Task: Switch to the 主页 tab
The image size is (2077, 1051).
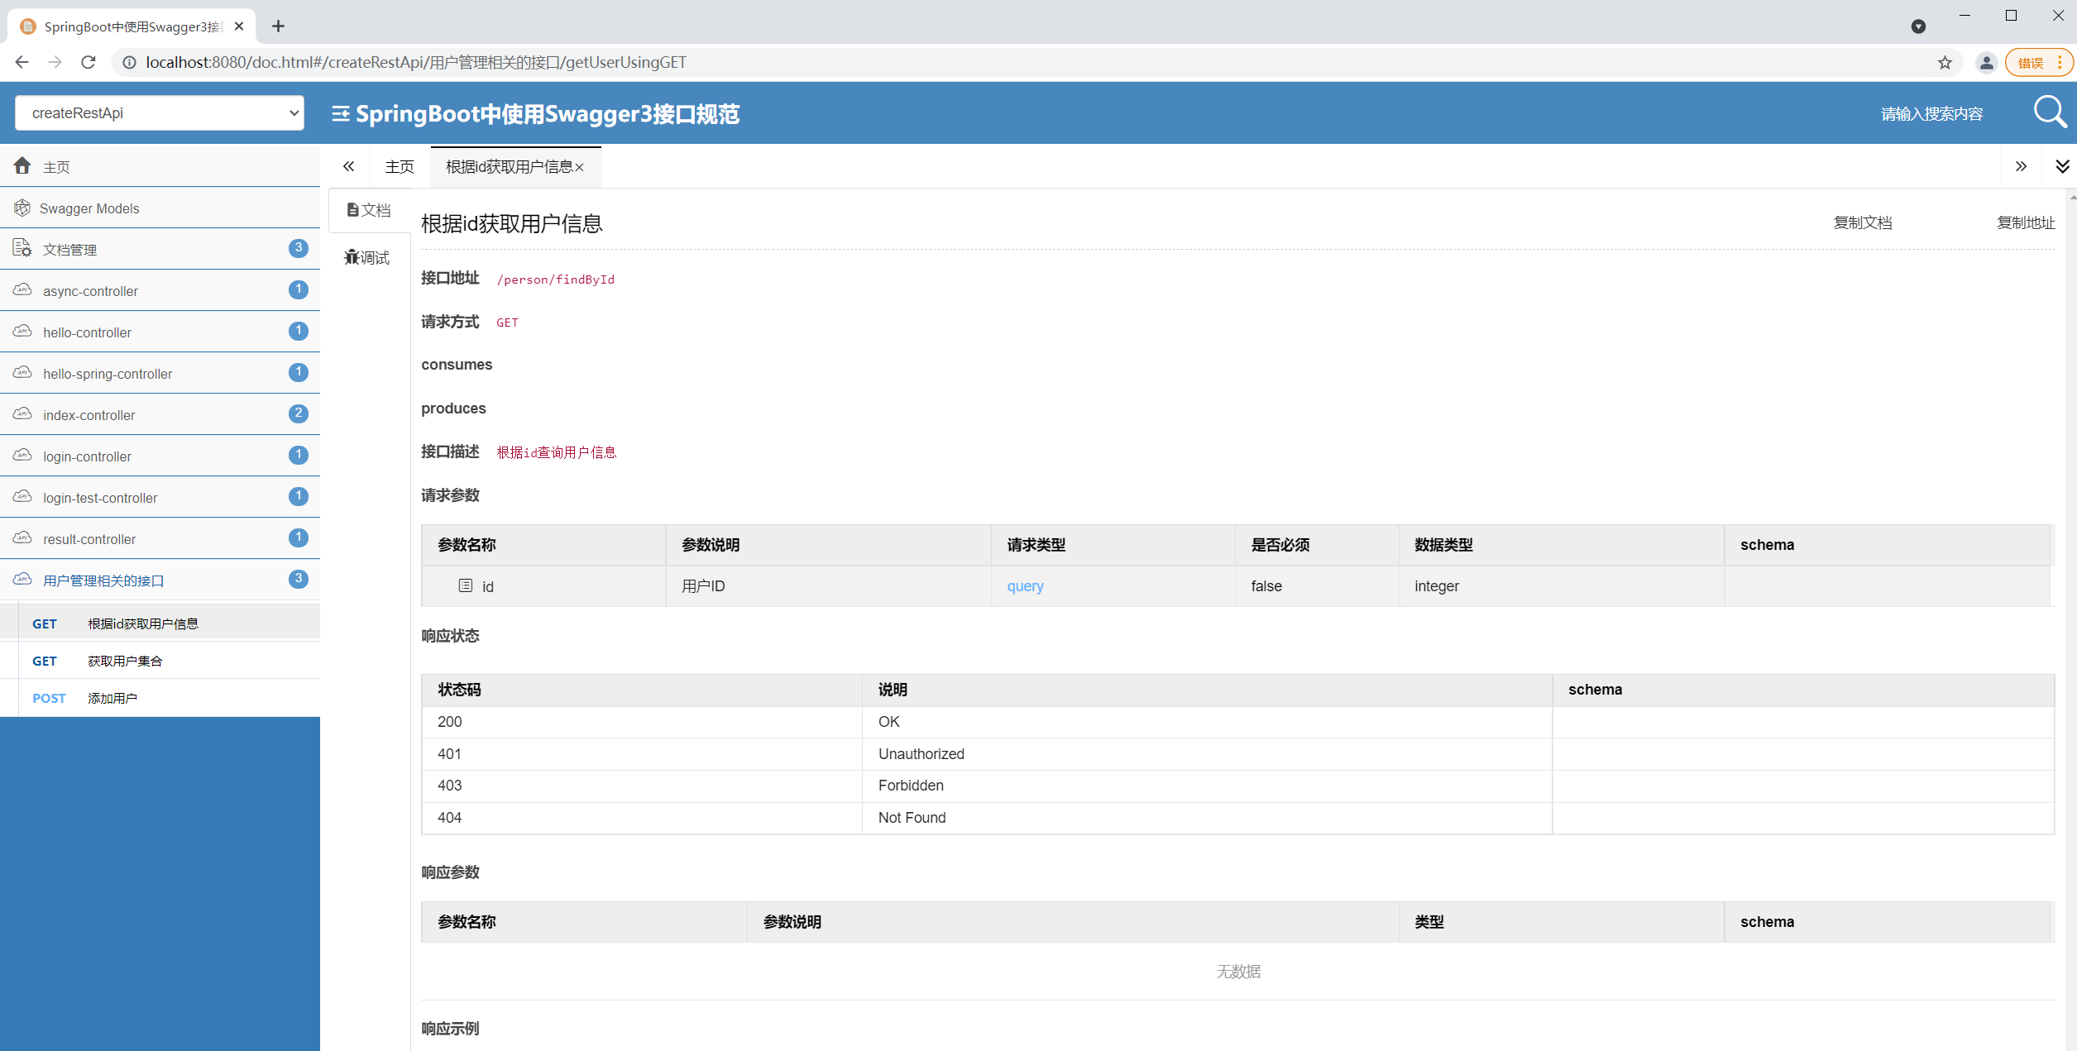Action: [399, 166]
